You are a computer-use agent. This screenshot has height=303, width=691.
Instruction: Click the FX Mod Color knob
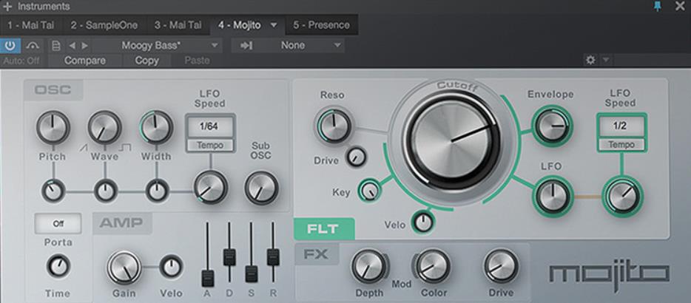pos(433,267)
